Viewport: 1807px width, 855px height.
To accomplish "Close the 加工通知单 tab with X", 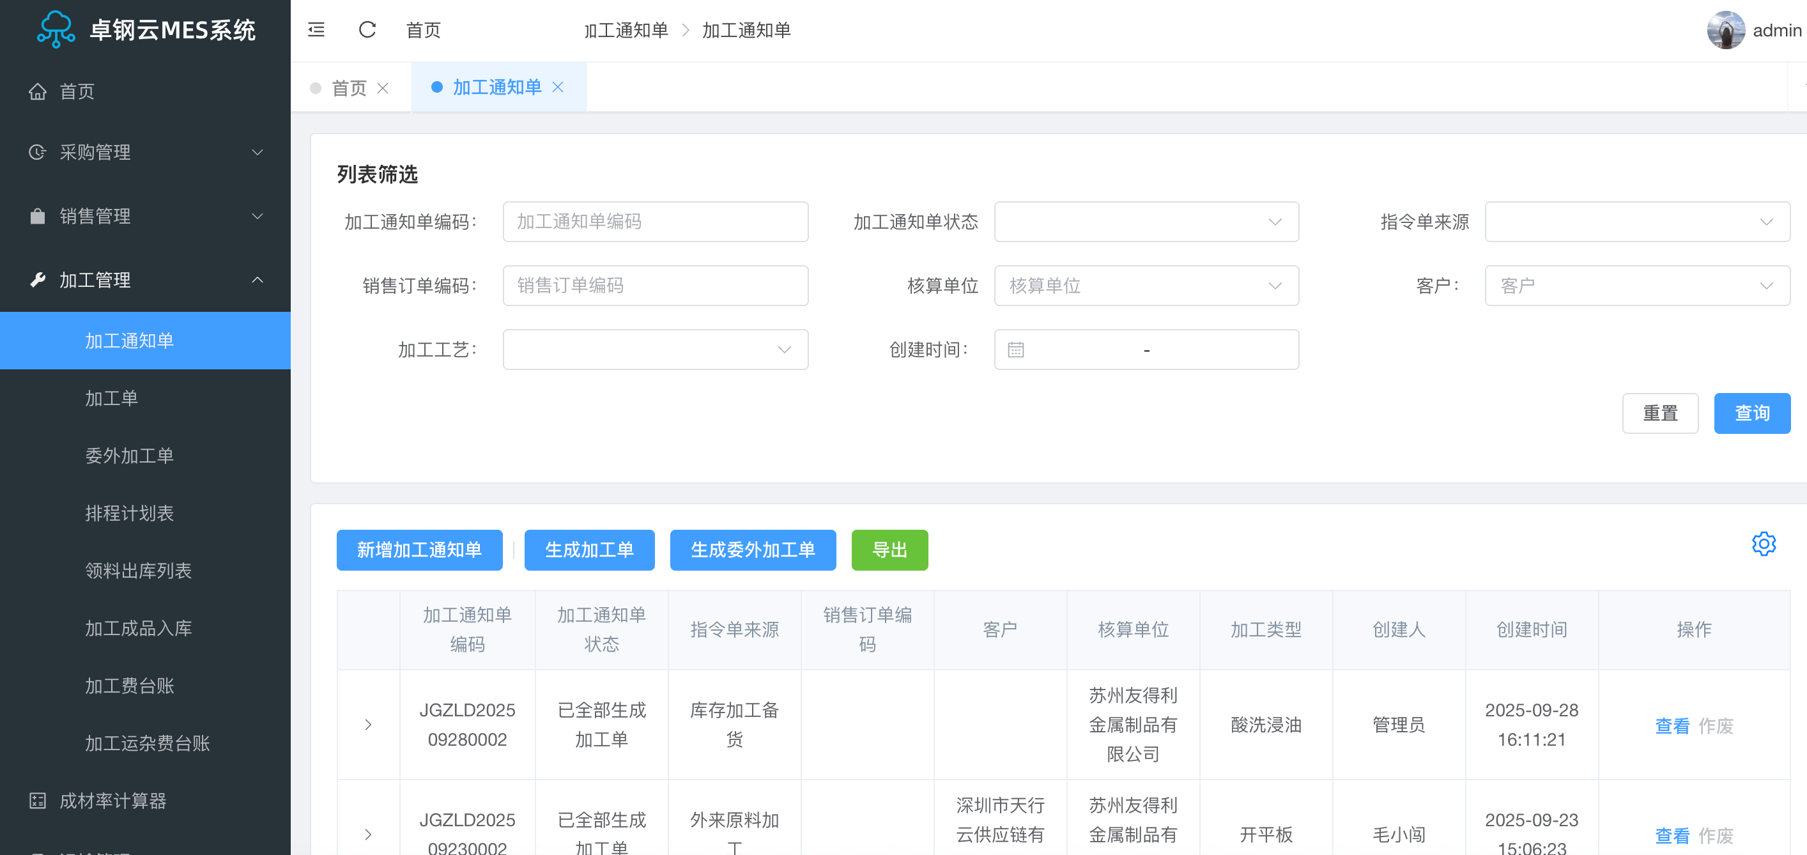I will pos(558,87).
